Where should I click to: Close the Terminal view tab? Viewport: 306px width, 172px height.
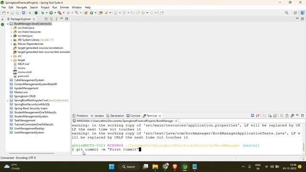pos(160,116)
